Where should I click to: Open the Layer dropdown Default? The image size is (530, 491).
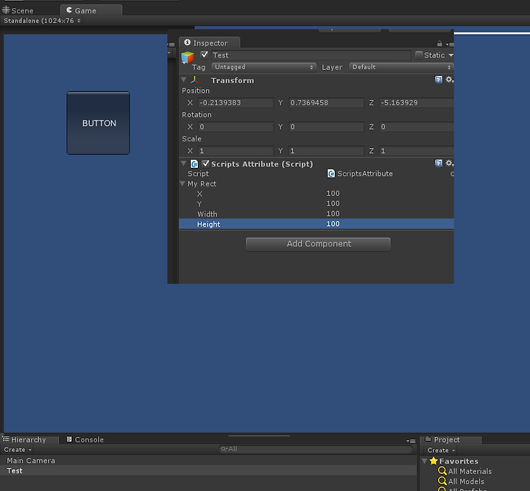pos(401,67)
